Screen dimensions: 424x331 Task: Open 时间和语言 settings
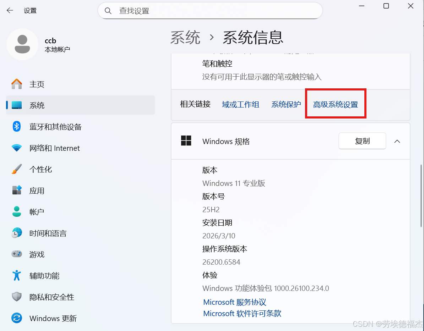[x=80, y=233]
